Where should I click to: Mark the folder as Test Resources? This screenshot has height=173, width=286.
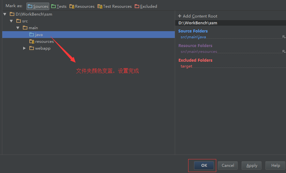click(x=114, y=6)
